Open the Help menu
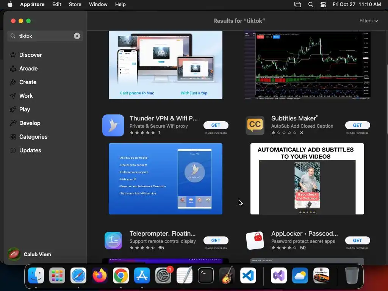388x291 pixels. click(120, 4)
